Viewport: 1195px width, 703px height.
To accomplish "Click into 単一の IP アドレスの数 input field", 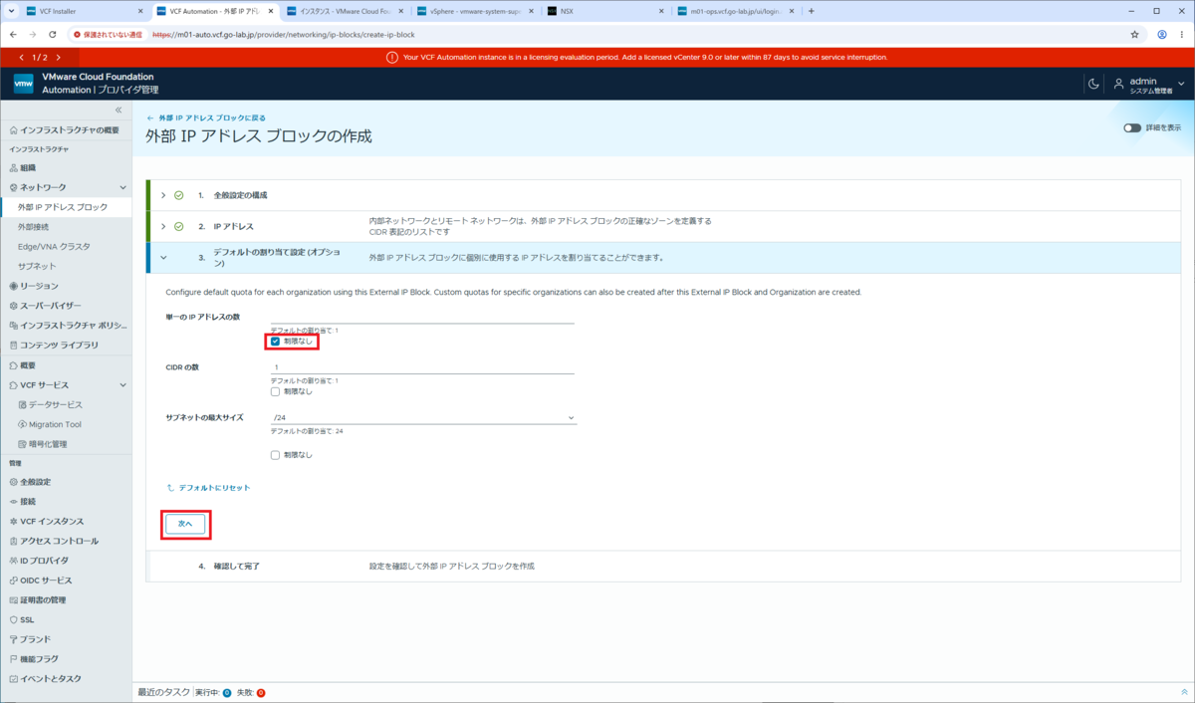I will coord(422,318).
